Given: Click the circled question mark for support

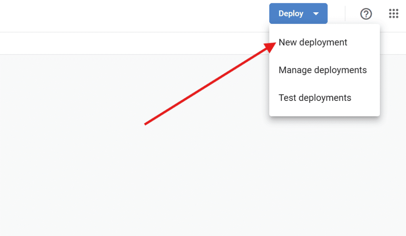Looking at the screenshot, I should [x=366, y=14].
